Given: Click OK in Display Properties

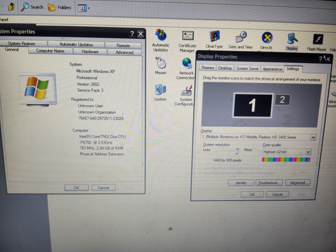Looking at the screenshot, I should click(x=252, y=194).
